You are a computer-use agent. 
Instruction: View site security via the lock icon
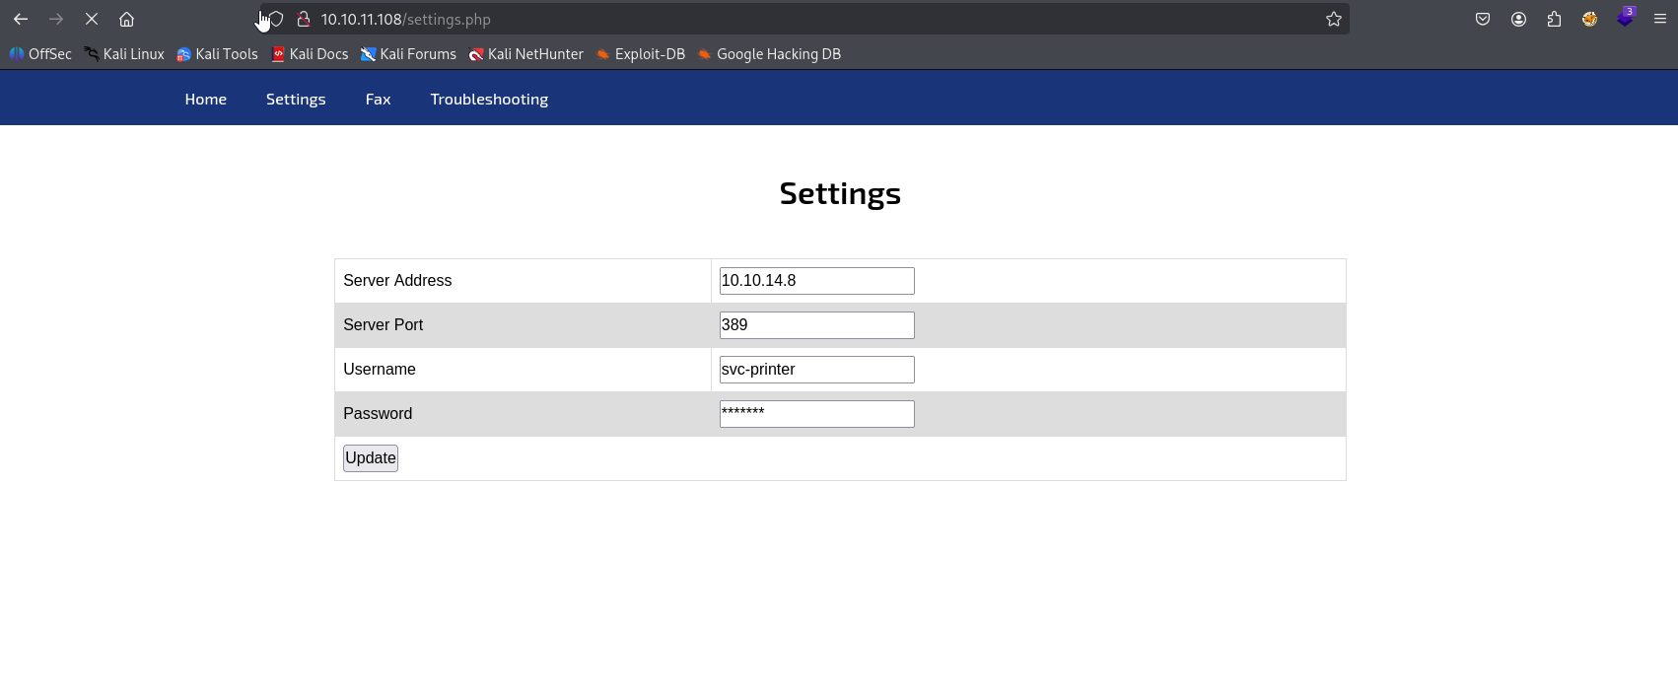click(x=304, y=19)
